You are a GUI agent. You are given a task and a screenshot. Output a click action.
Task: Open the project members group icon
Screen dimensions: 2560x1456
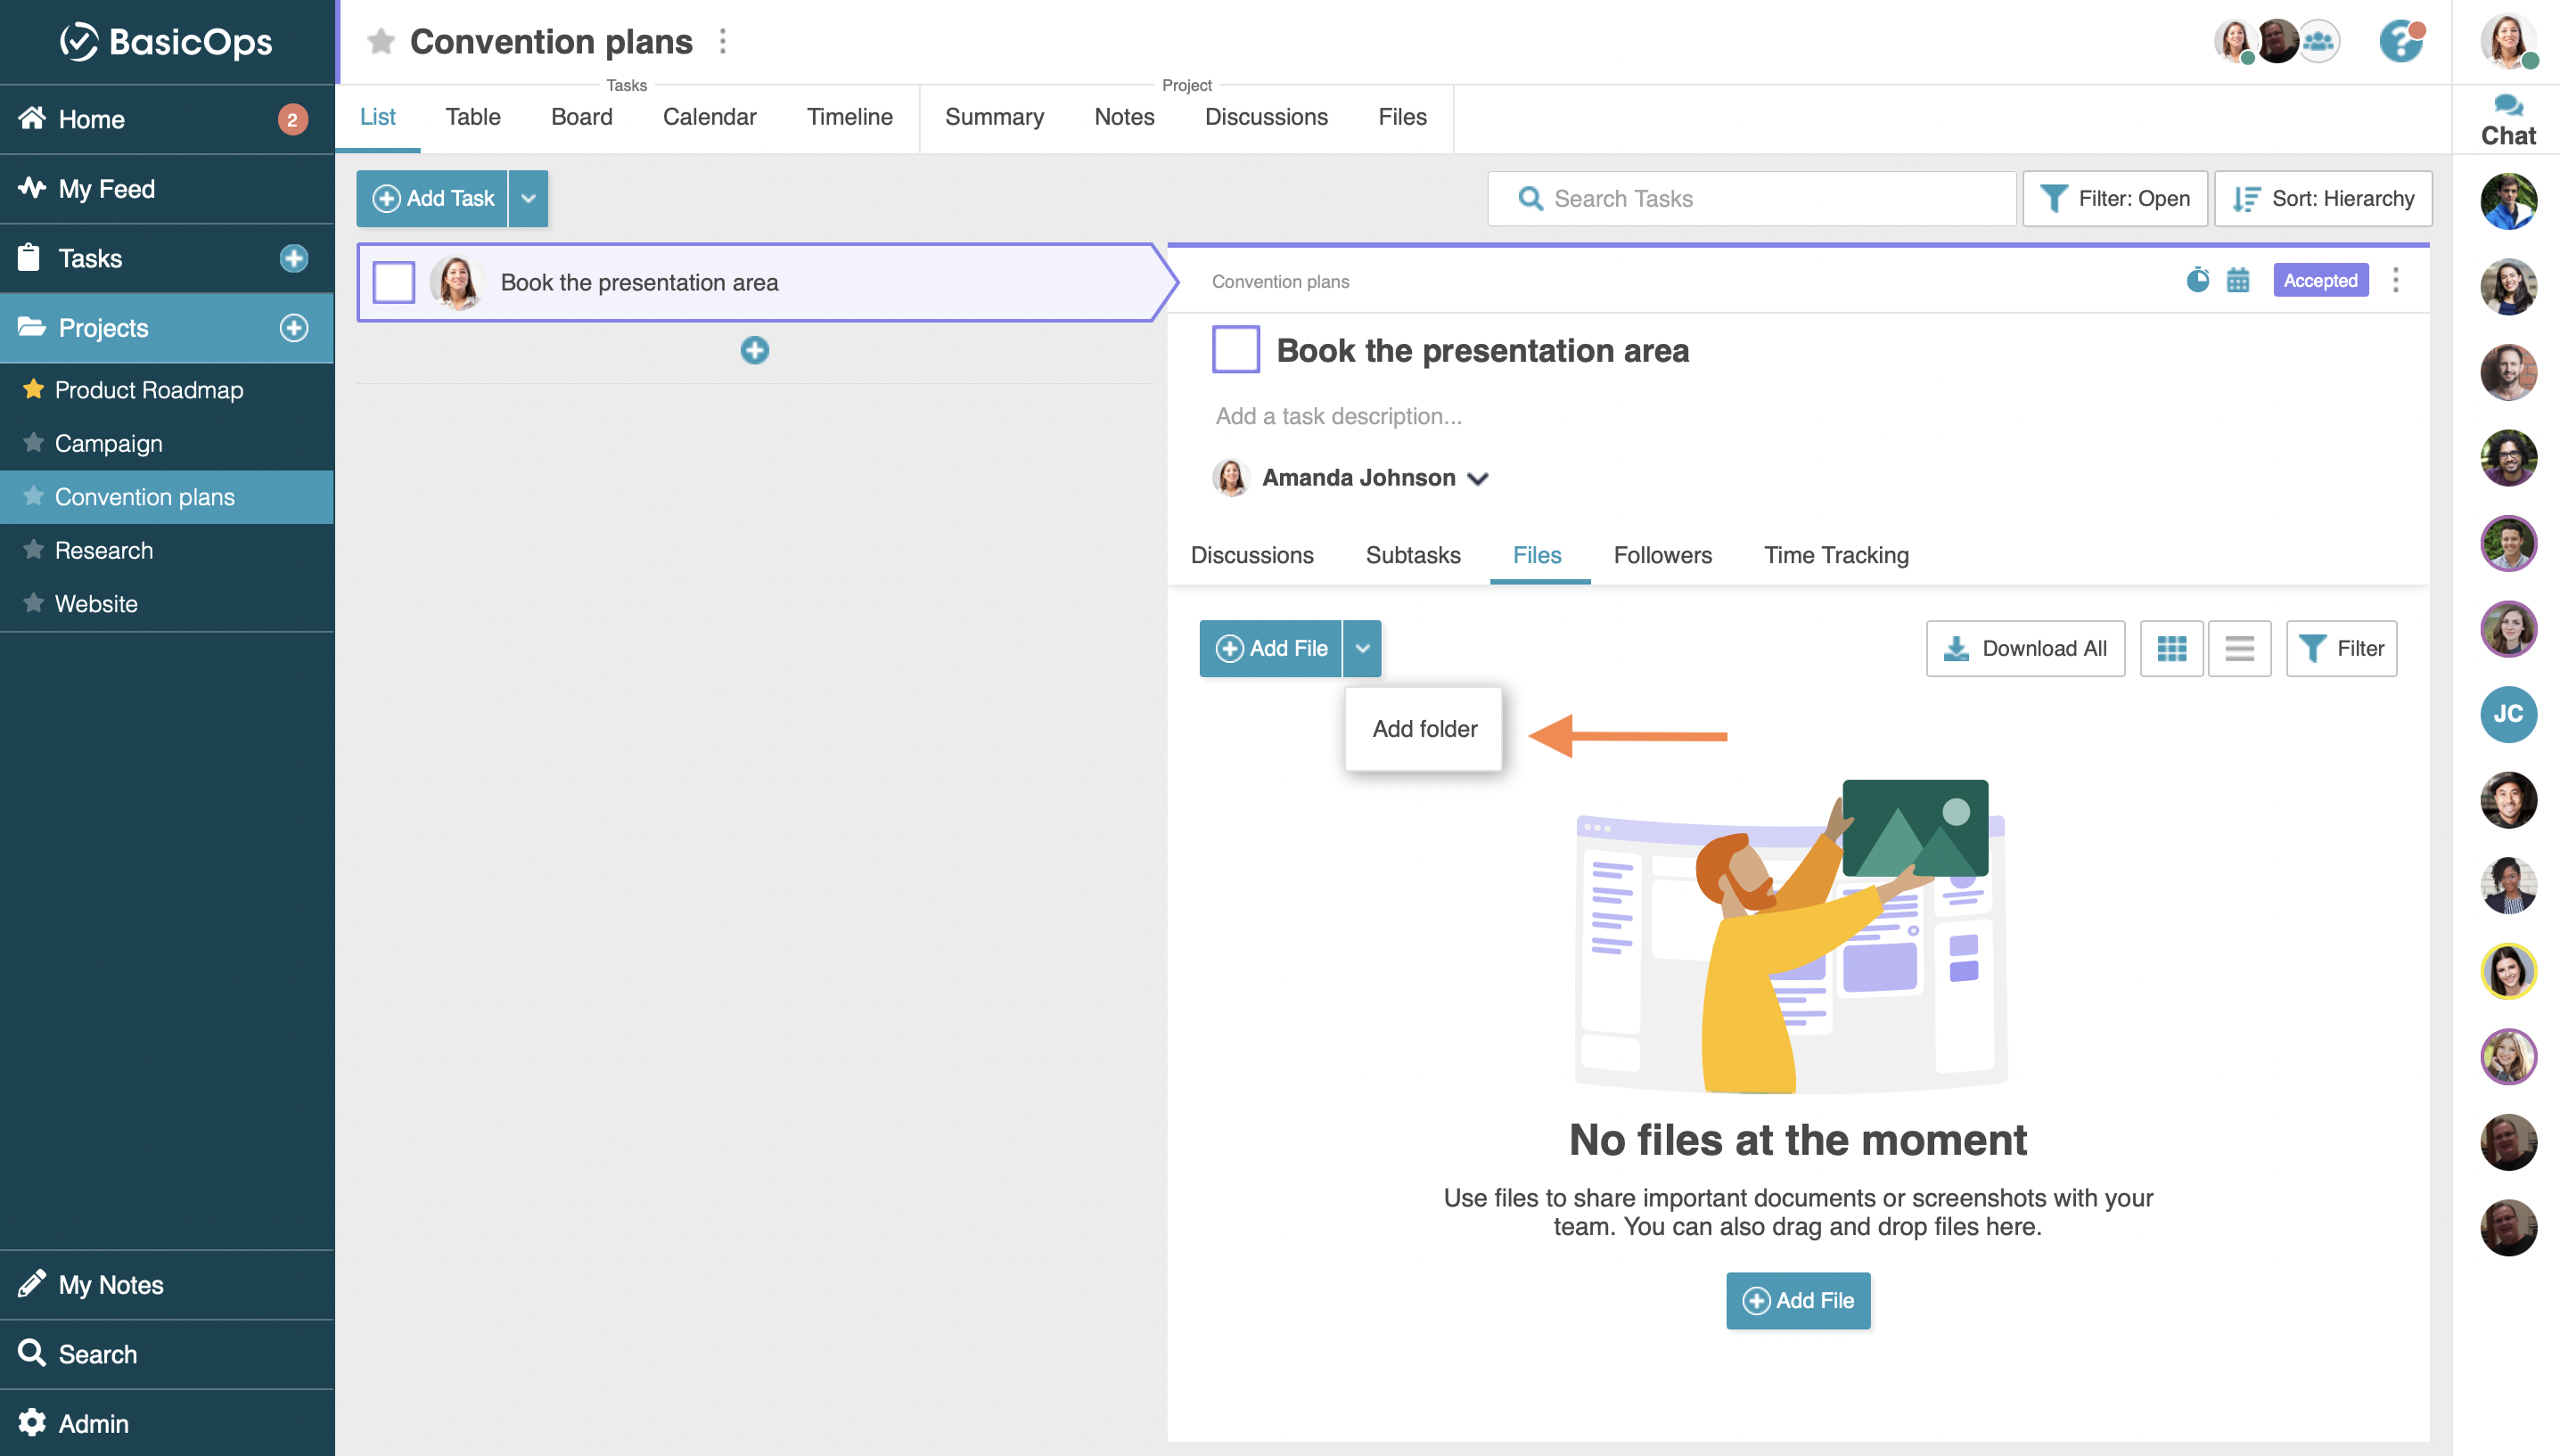2318,41
